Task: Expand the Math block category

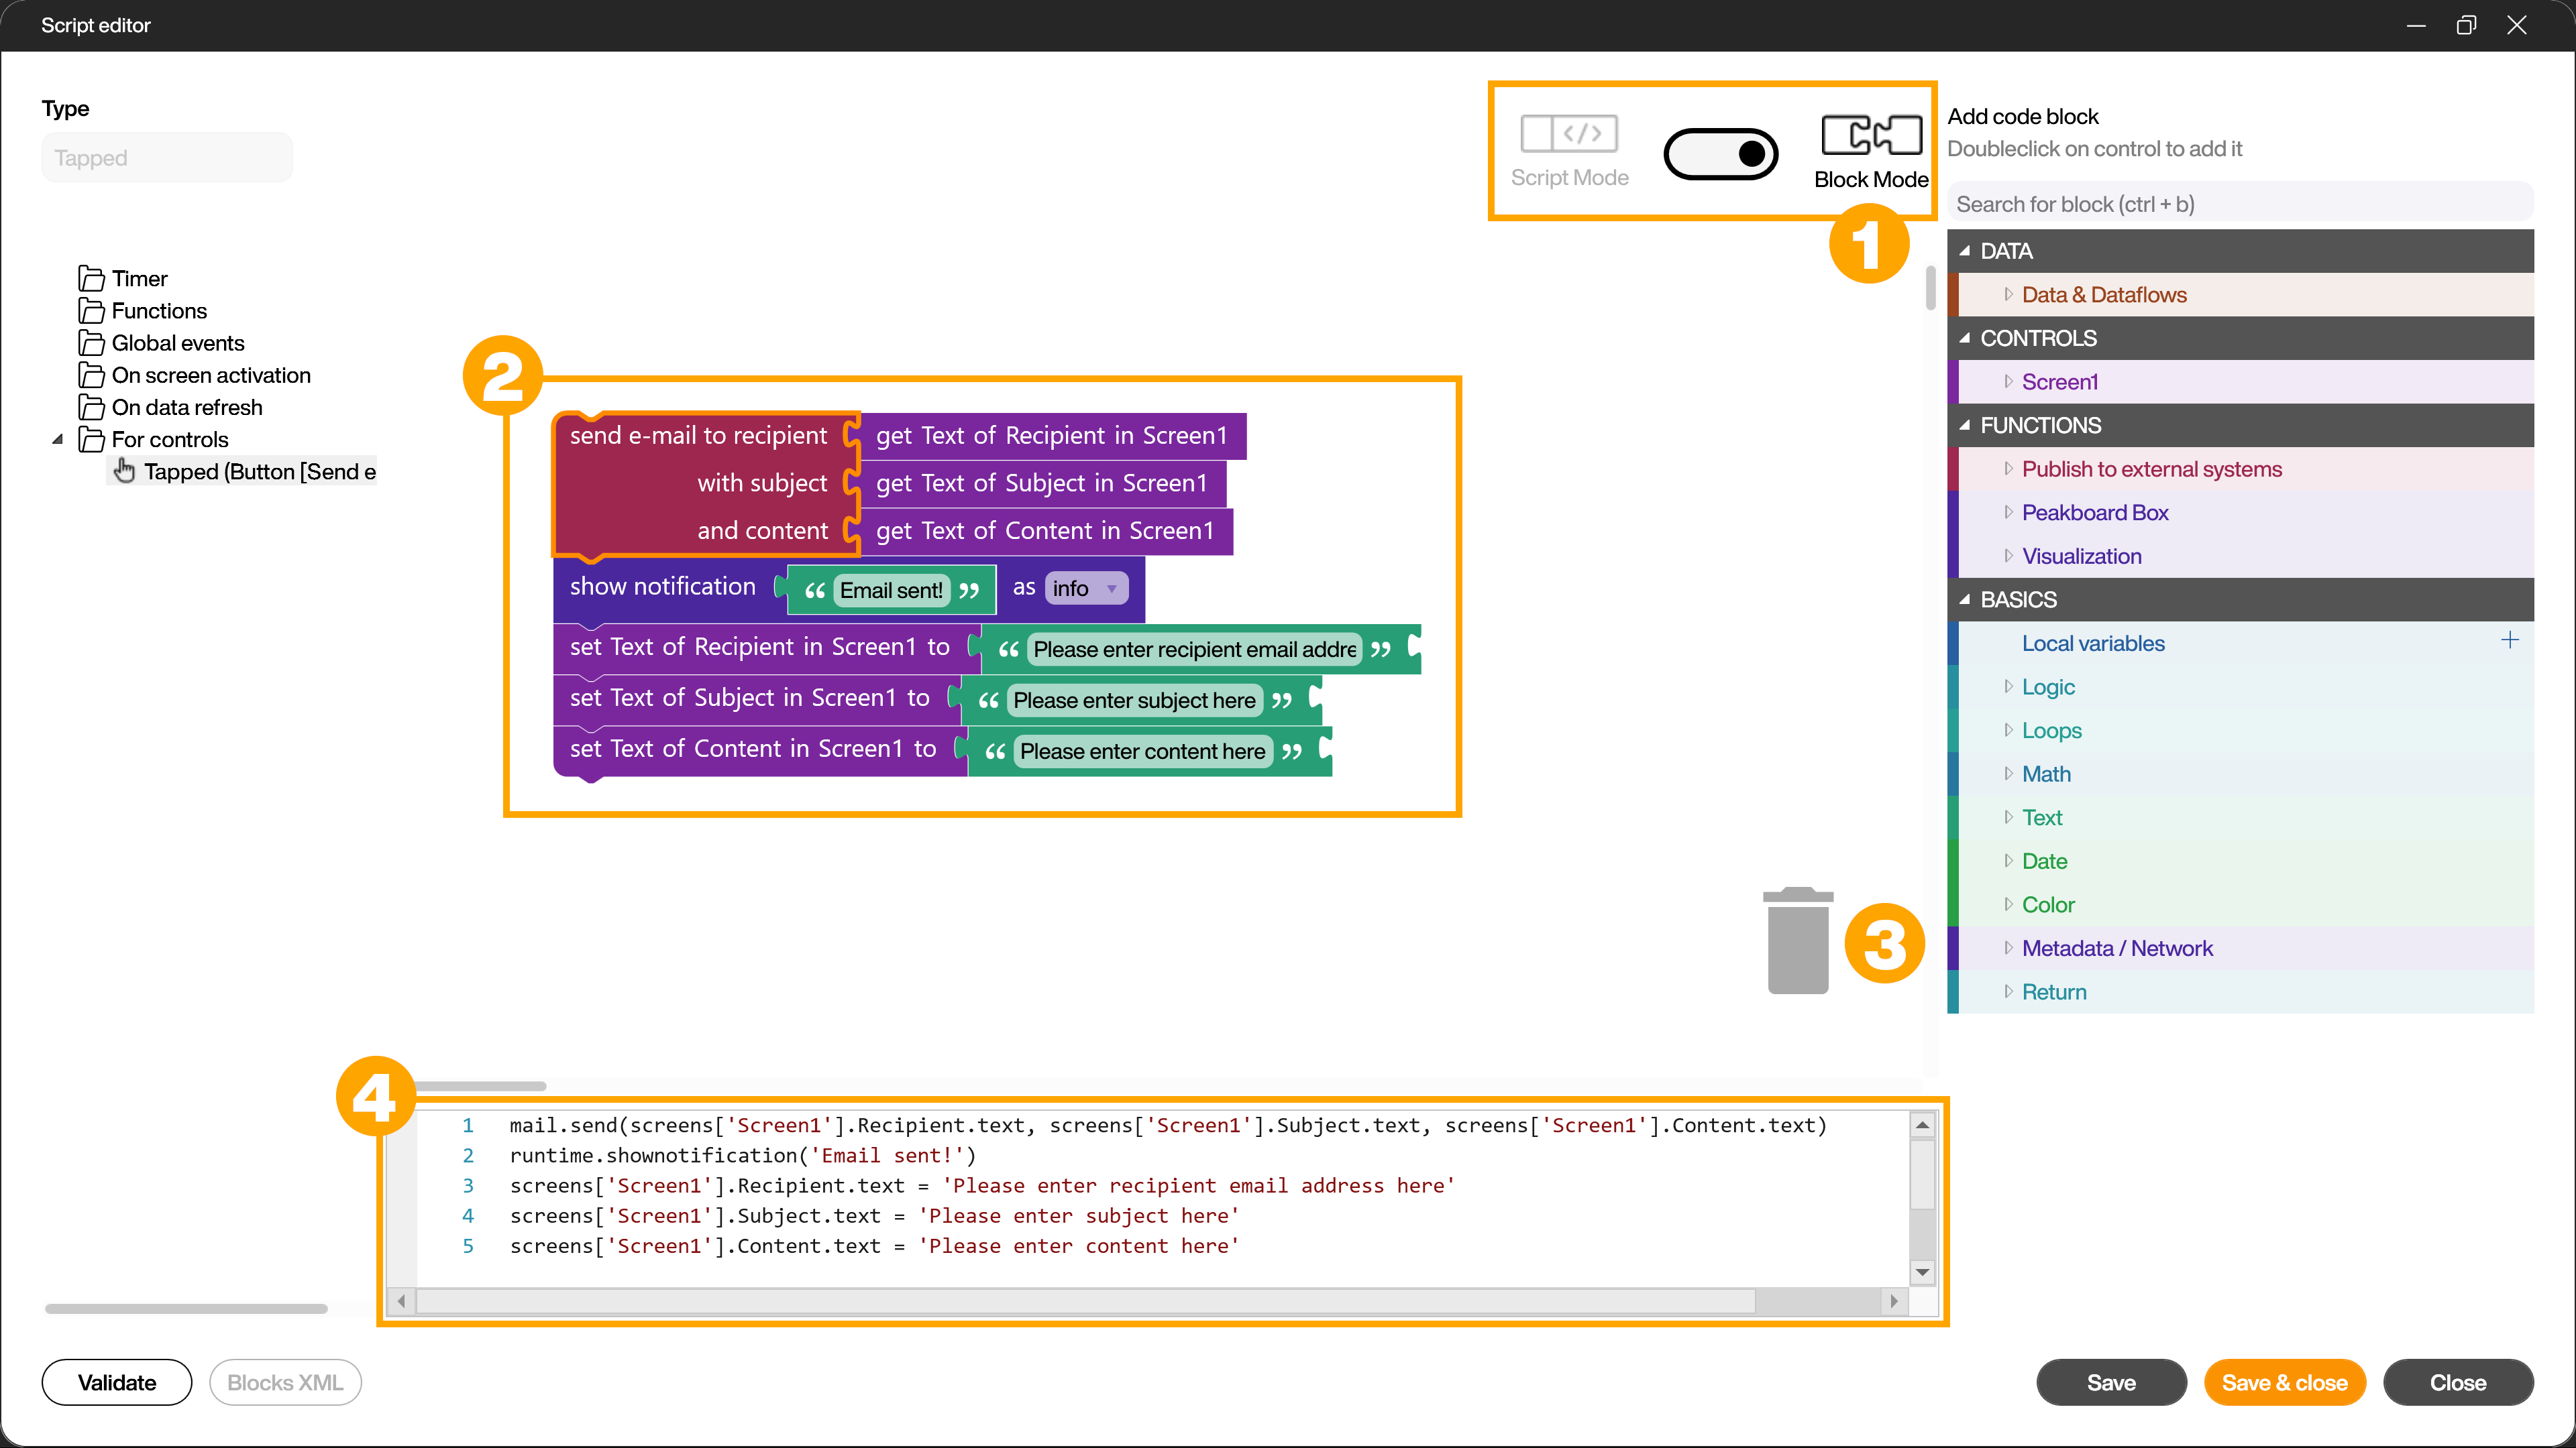Action: [2240, 774]
